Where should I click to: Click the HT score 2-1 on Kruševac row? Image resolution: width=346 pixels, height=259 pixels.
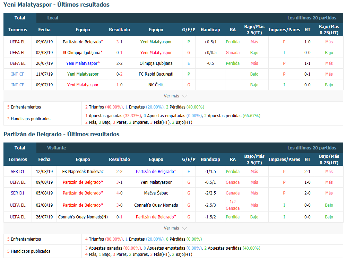pyautogui.click(x=308, y=171)
